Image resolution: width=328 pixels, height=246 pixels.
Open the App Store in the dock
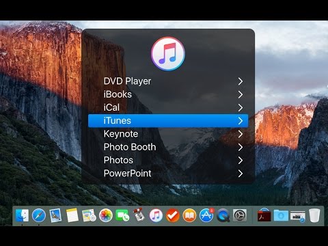tap(206, 215)
